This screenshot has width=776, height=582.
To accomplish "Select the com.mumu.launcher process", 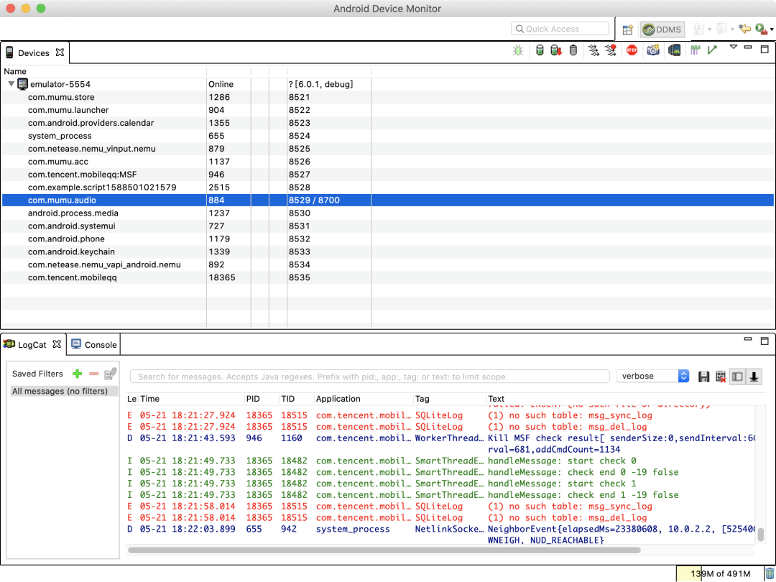I will (x=387, y=110).
